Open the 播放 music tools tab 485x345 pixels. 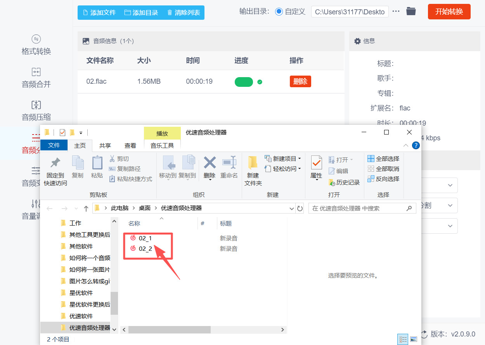click(162, 133)
